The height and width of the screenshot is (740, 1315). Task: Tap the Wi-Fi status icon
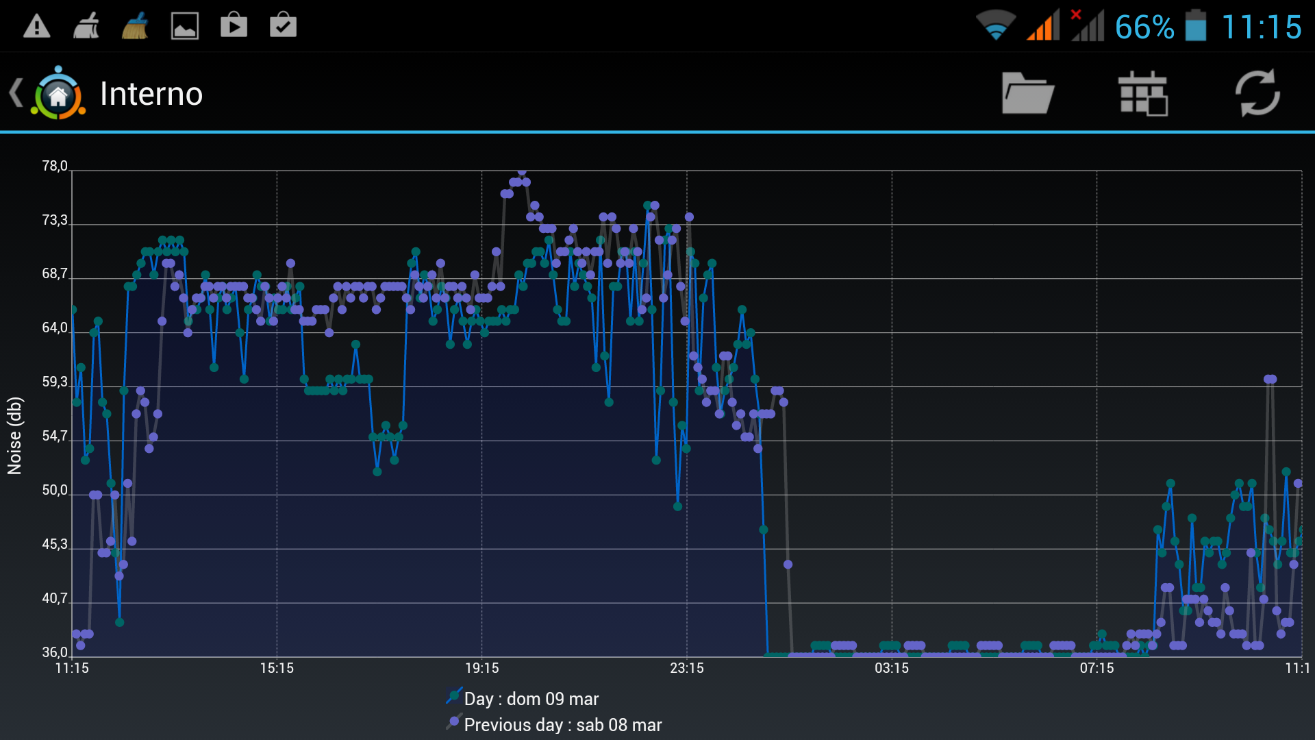(x=995, y=26)
